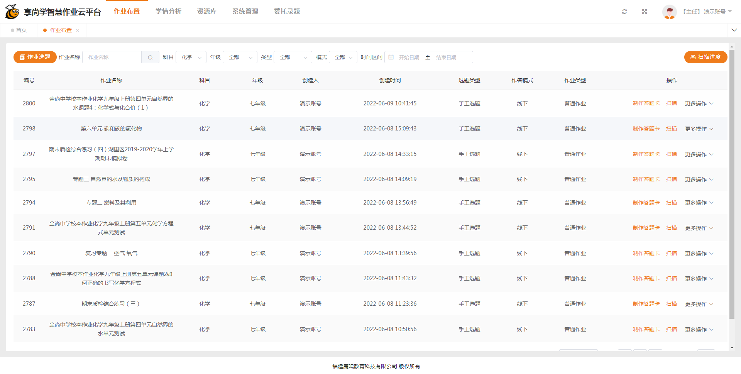
Task: Switch to the 首页 tab
Action: click(19, 30)
